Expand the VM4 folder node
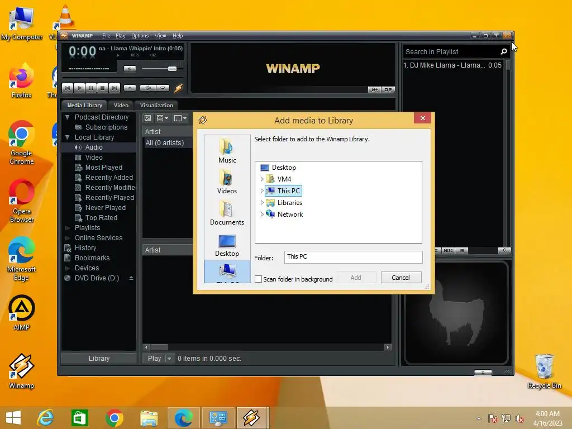The width and height of the screenshot is (572, 429). click(x=262, y=179)
